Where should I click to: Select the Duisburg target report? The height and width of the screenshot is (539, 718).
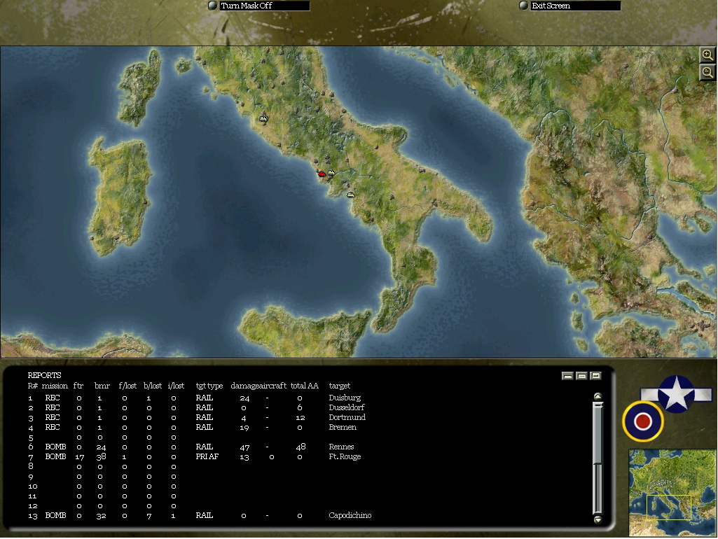[345, 398]
